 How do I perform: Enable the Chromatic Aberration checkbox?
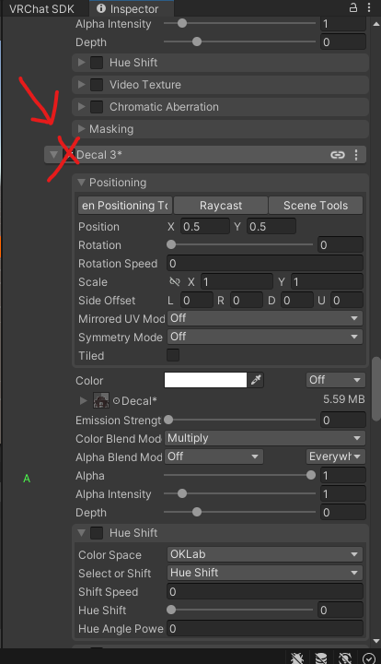click(97, 107)
